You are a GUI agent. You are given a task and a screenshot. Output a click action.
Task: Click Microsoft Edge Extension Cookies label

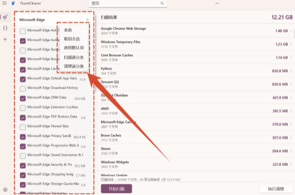point(53,107)
